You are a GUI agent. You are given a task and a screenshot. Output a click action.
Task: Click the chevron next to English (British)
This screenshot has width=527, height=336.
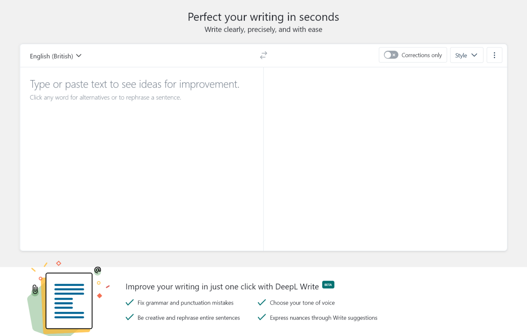click(x=79, y=56)
